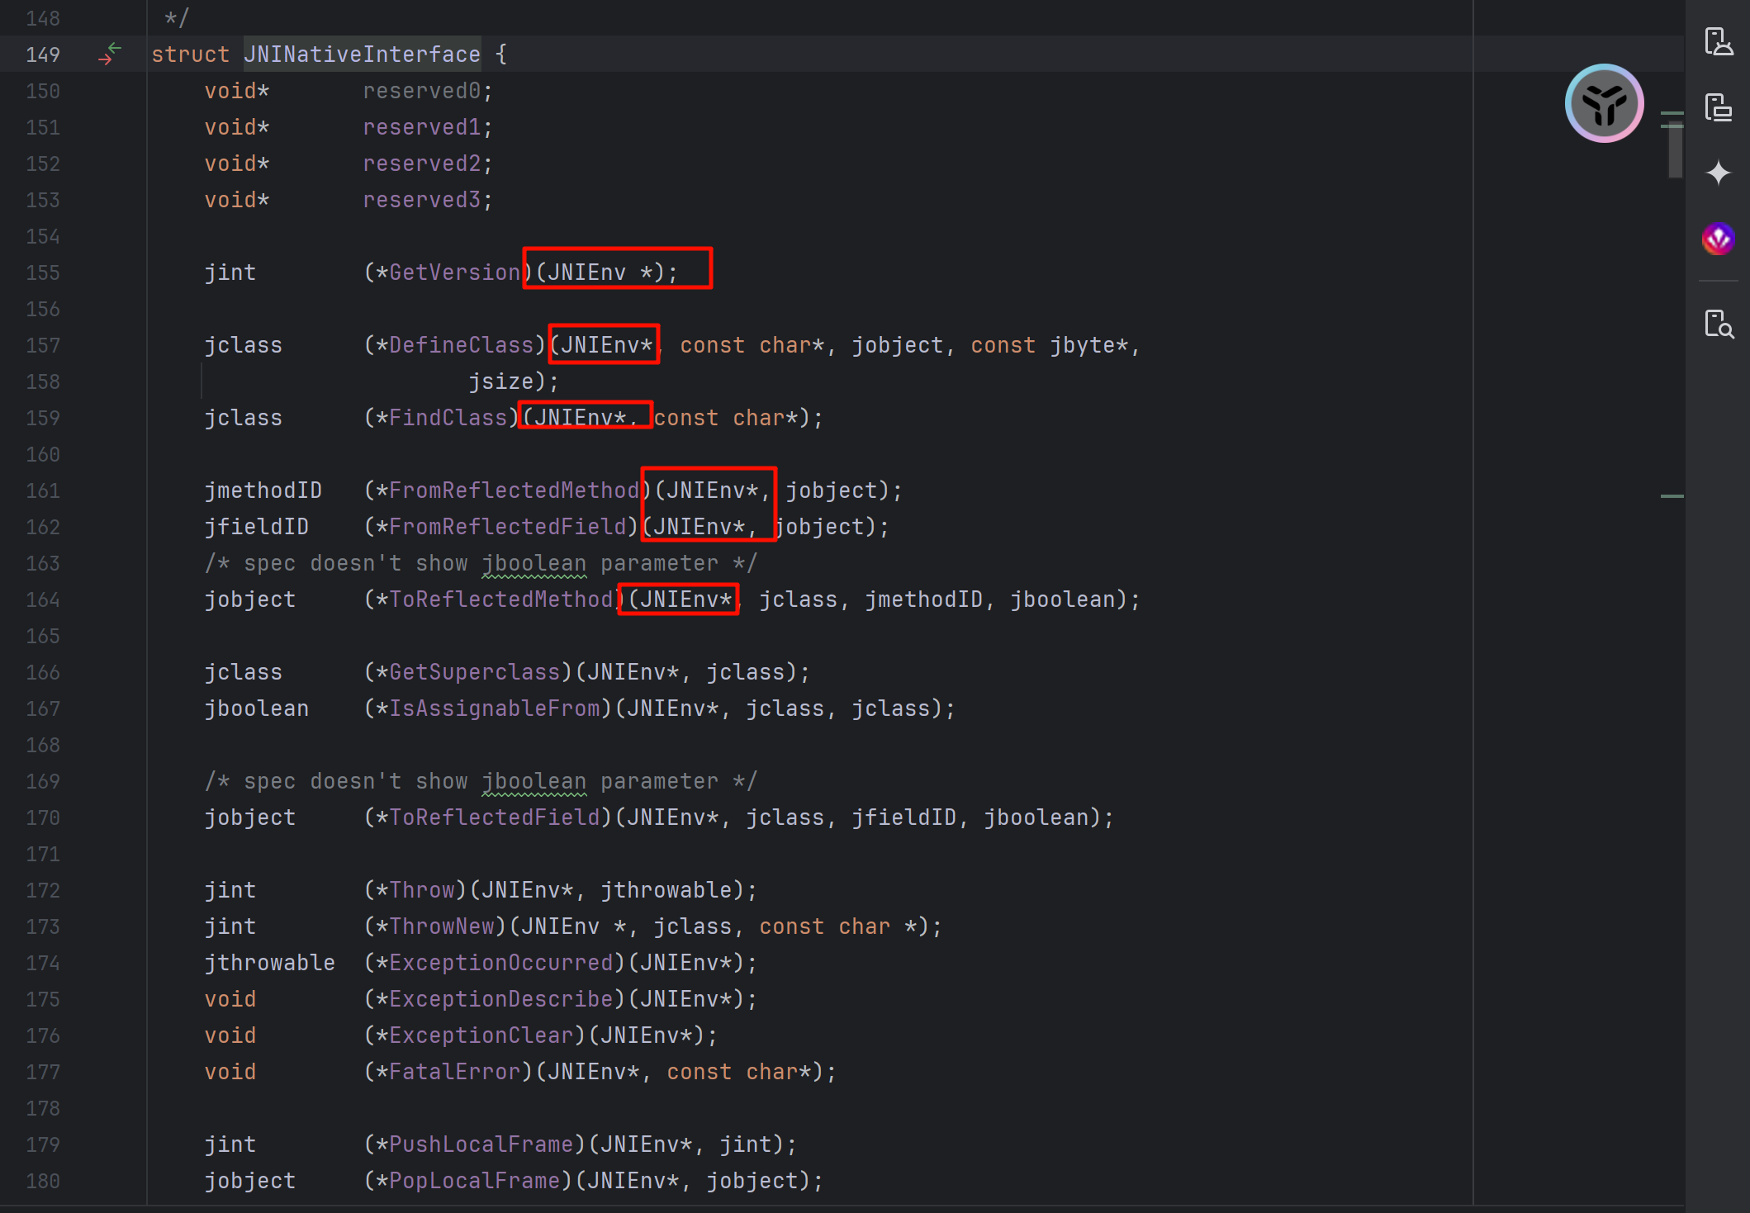This screenshot has height=1213, width=1750.
Task: Click the top green stripe mark on scrollbar
Action: point(1672,113)
